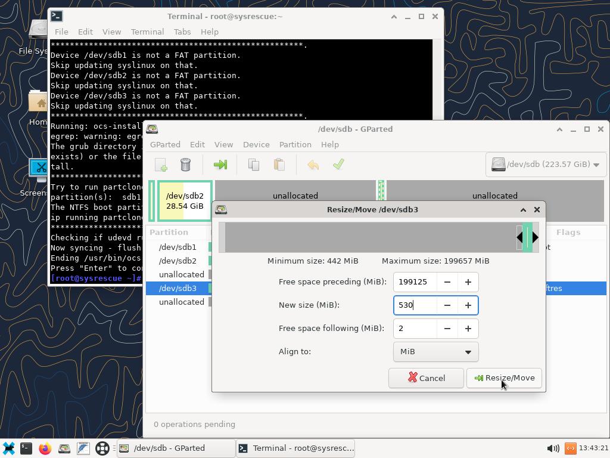Open the volume control in system tray

coord(552,448)
